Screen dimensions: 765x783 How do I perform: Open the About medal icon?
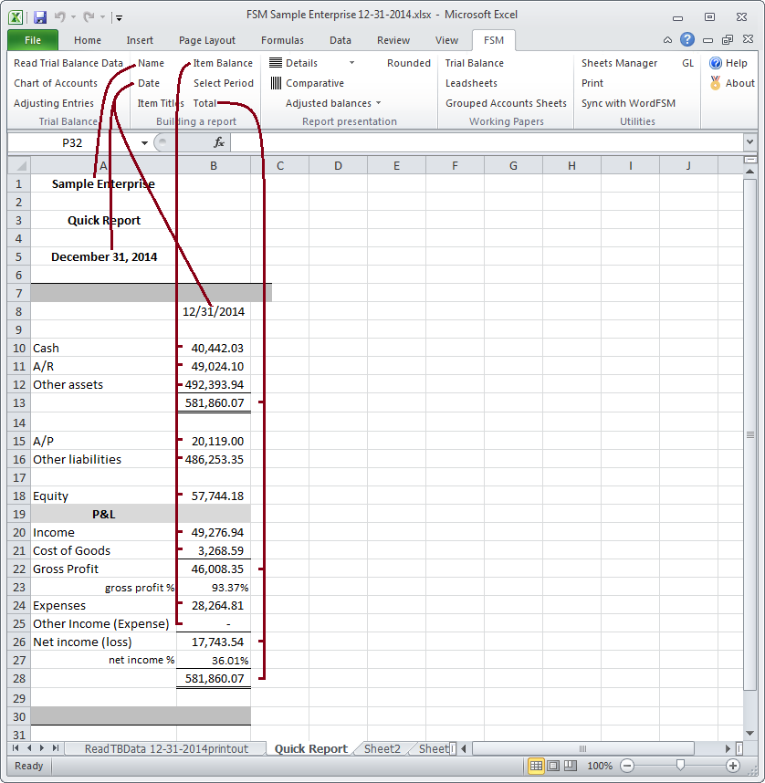[716, 83]
